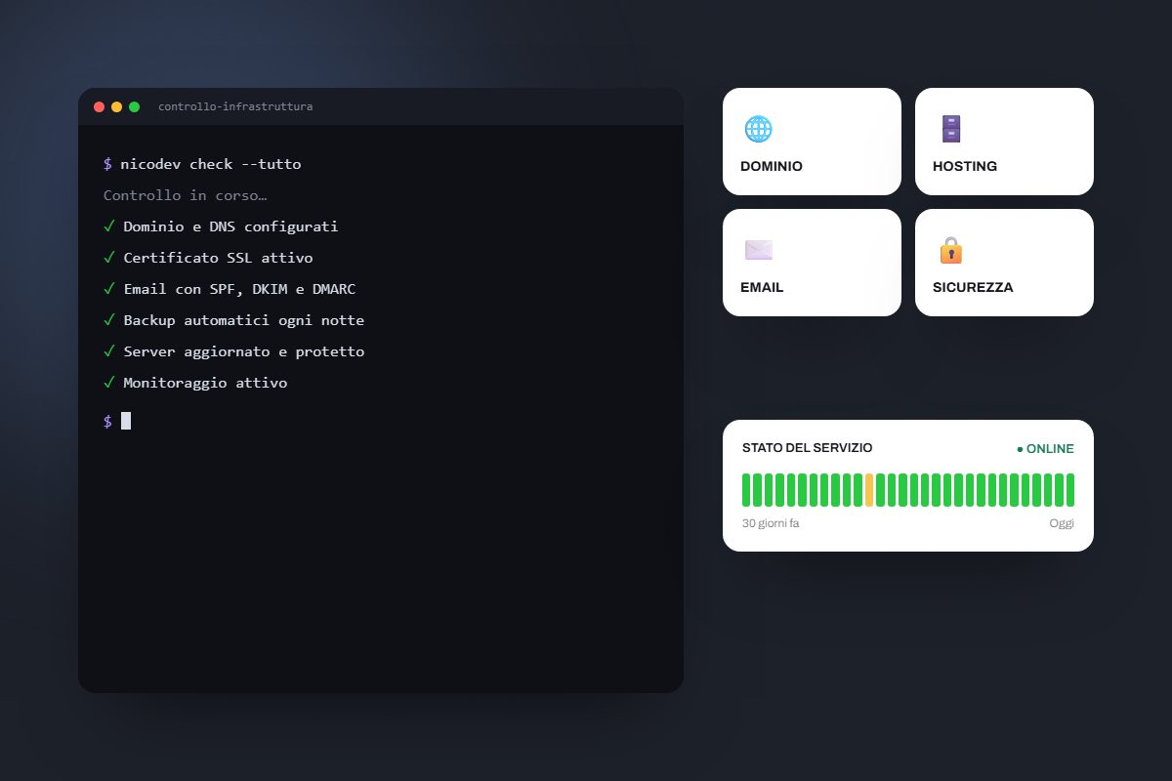Click the check mark beside Certificato SSL attivo
The height and width of the screenshot is (781, 1172).
[x=108, y=258]
